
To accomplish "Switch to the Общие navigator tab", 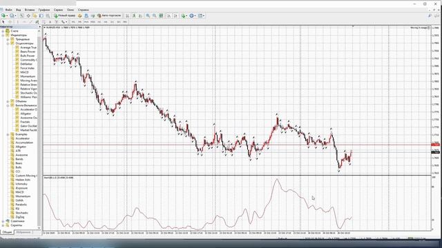I will (x=7, y=232).
